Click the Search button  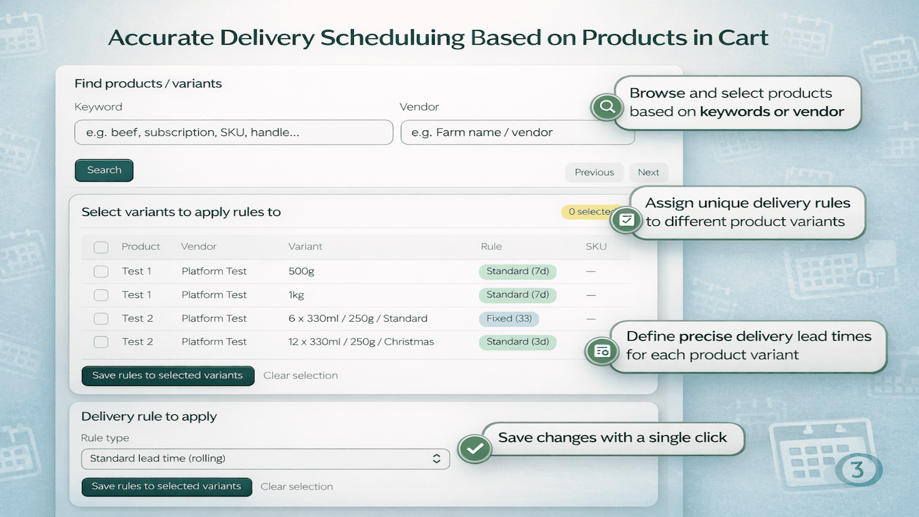[x=104, y=170]
